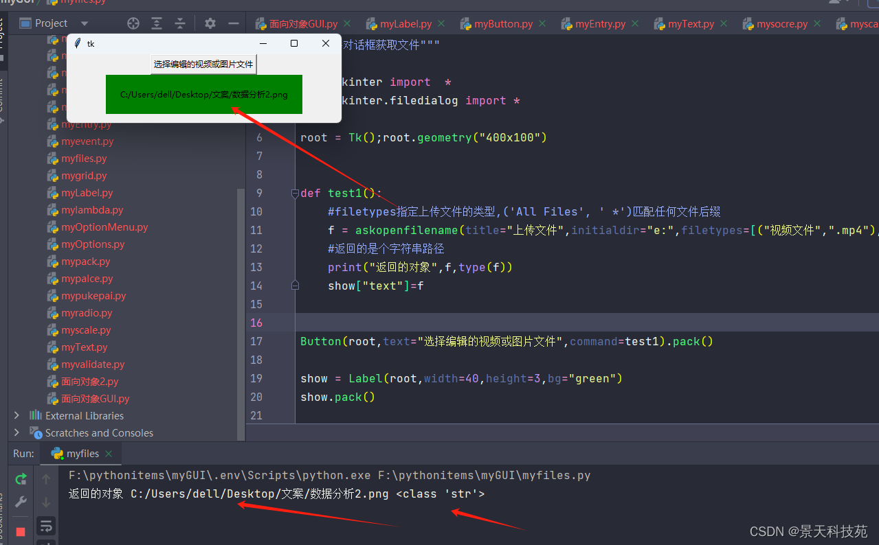Close the myButton.py editor tab
The image size is (879, 545).
point(542,23)
